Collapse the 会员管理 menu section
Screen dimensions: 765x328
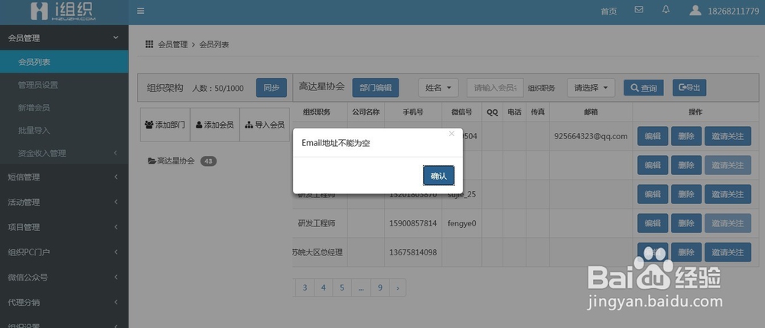coord(64,38)
